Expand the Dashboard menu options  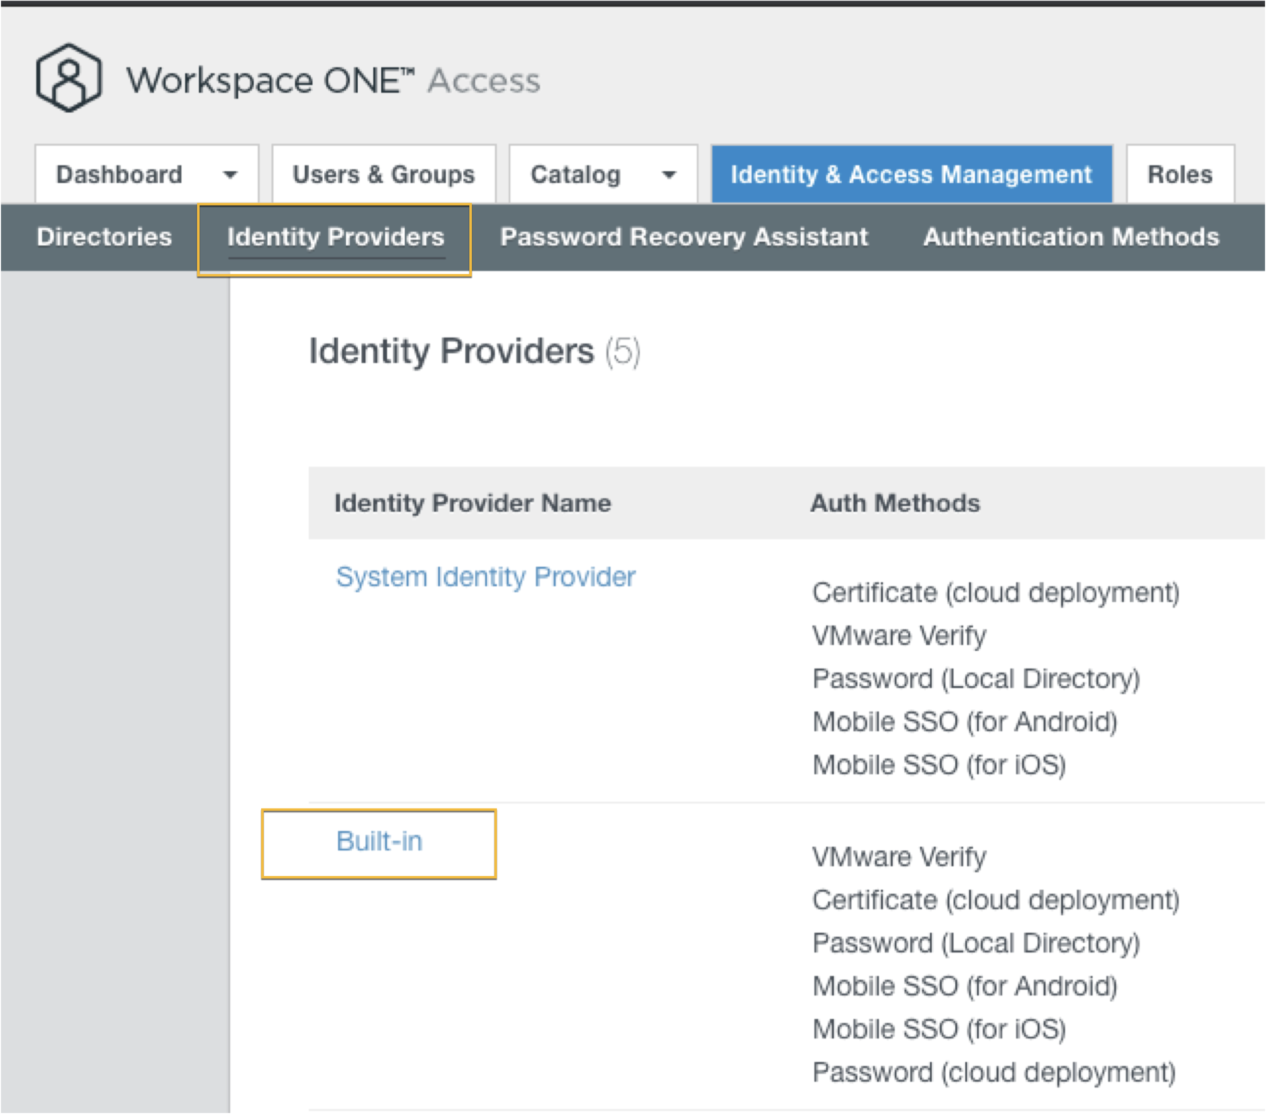click(x=231, y=174)
